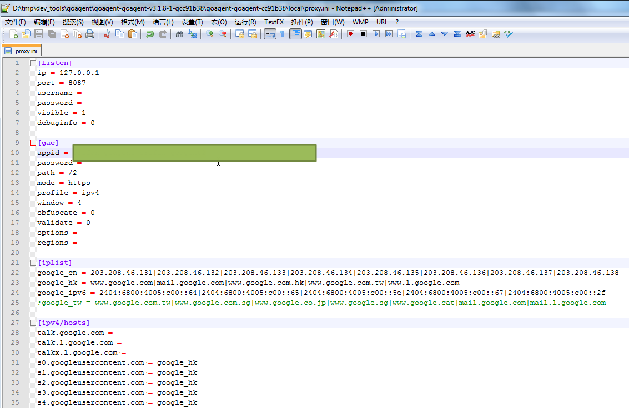Click the Cut scissors icon
The height and width of the screenshot is (408, 629).
(107, 34)
